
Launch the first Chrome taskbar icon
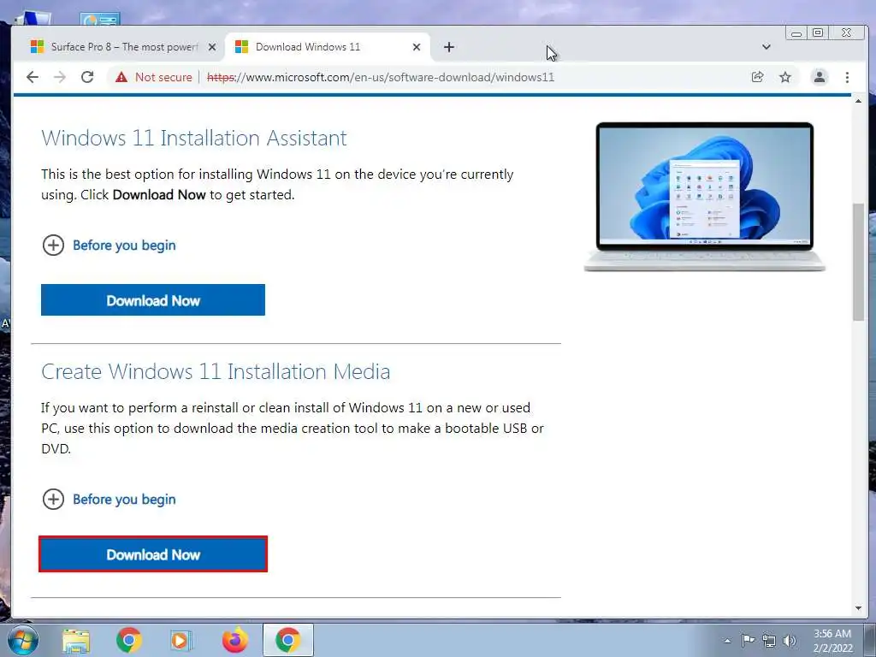pyautogui.click(x=129, y=640)
